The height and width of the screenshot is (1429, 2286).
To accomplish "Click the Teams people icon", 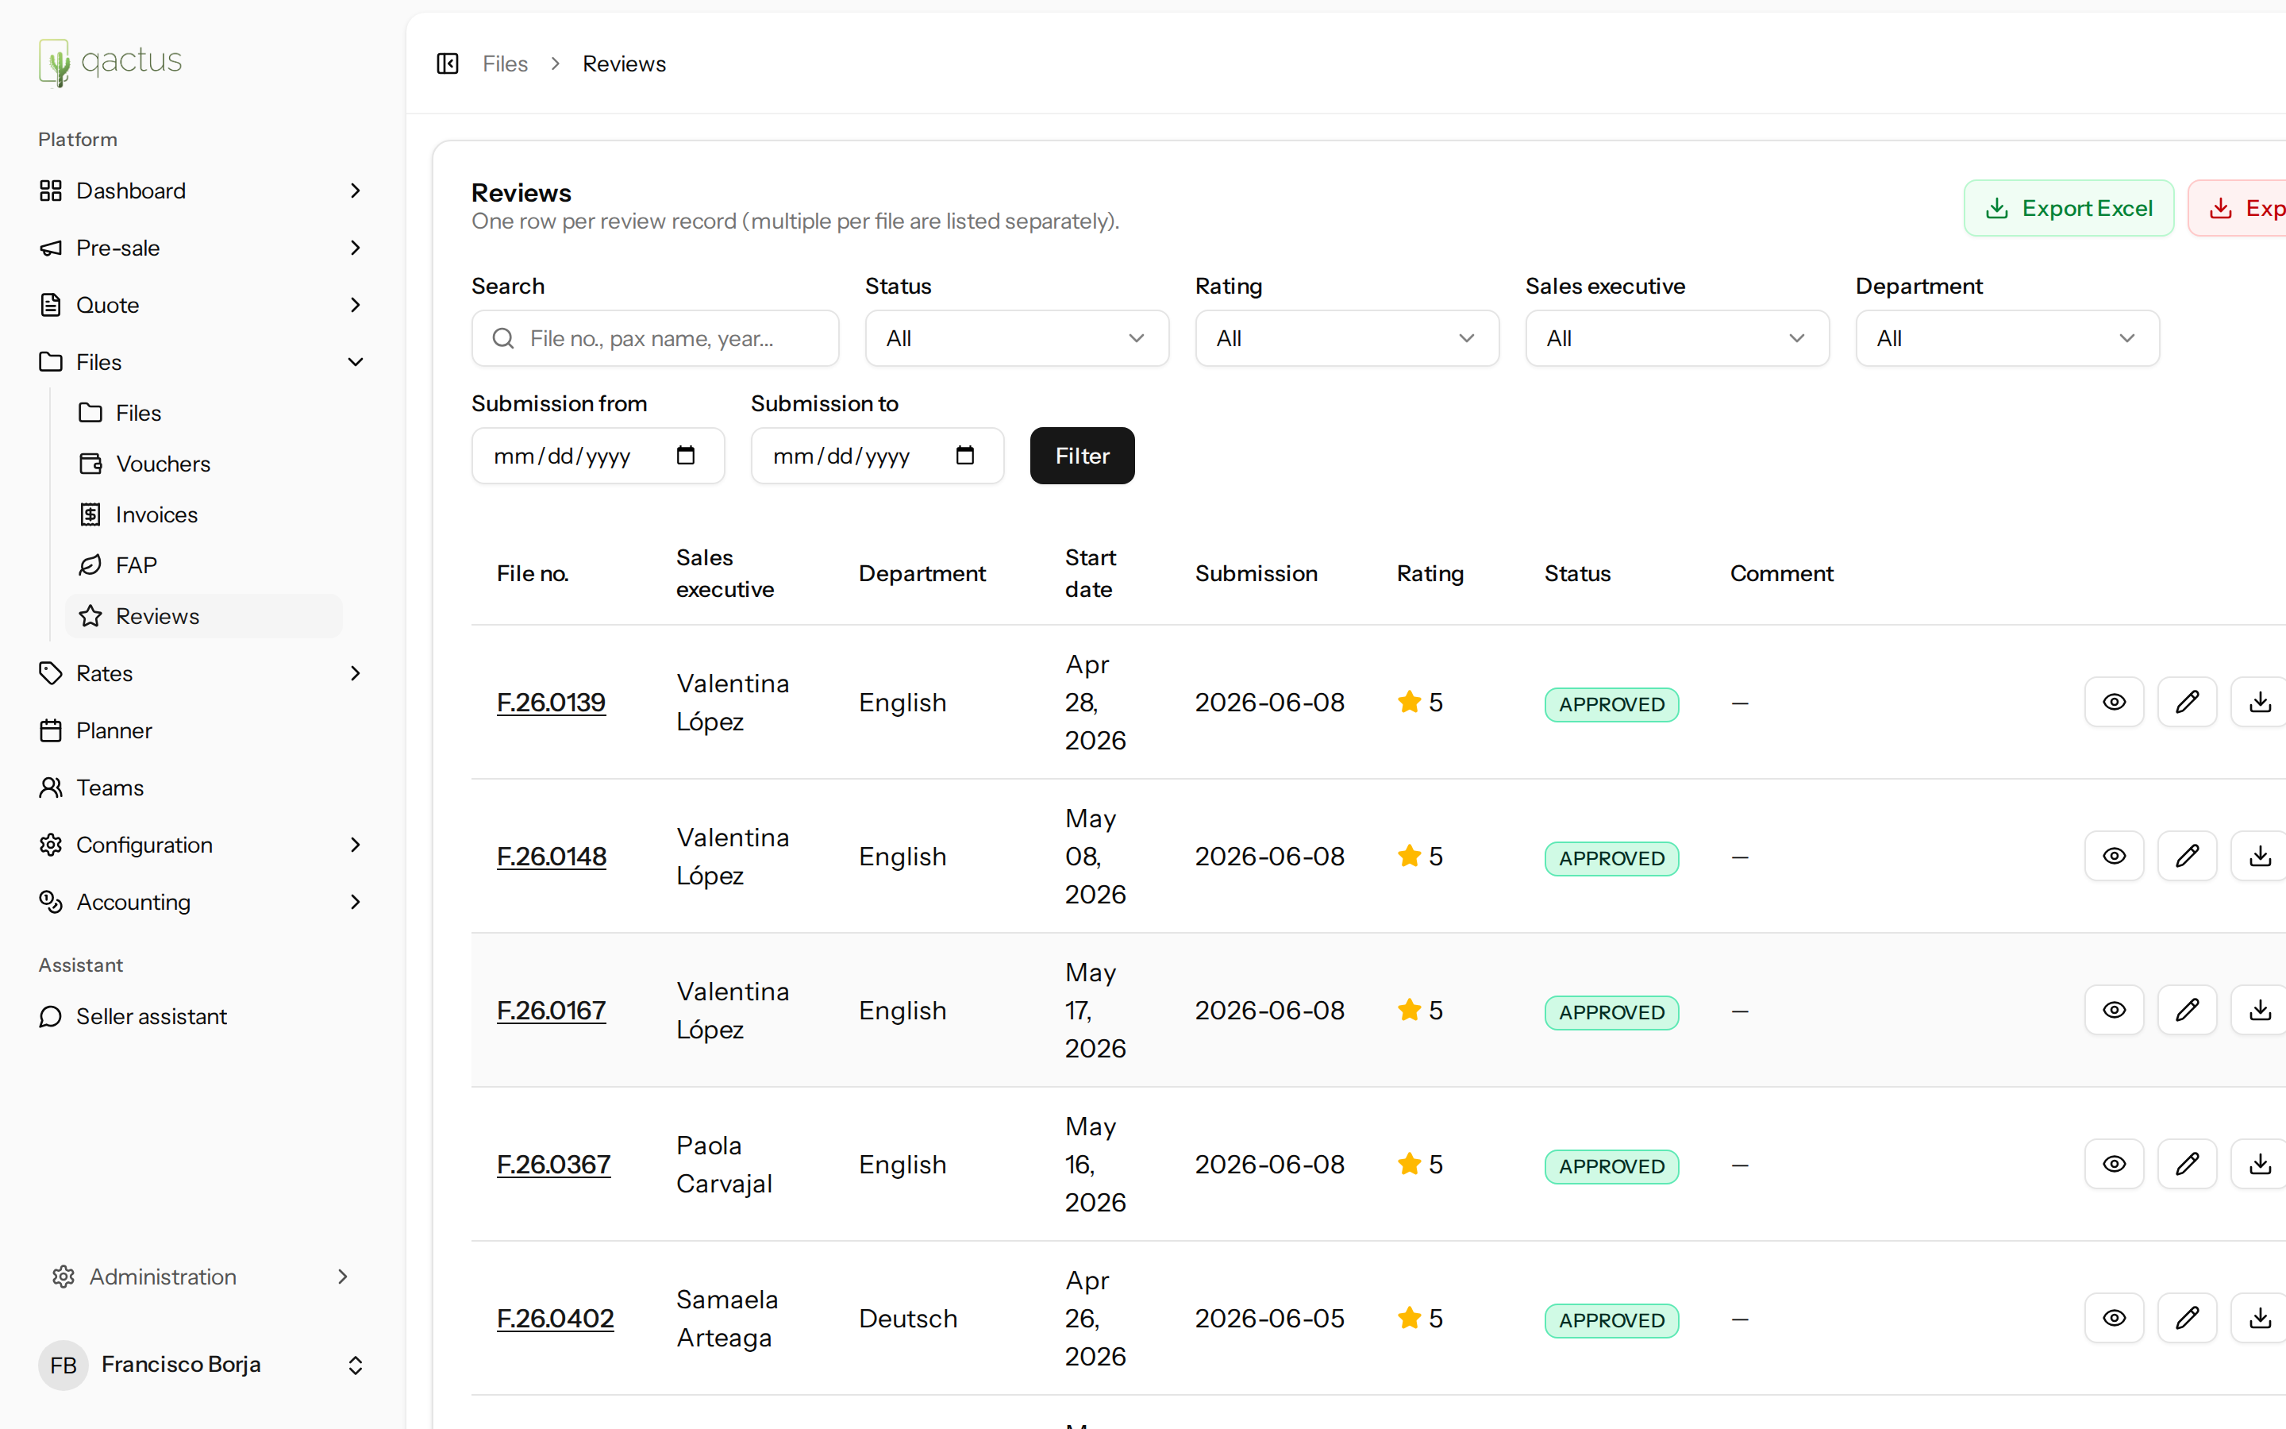I will [51, 788].
